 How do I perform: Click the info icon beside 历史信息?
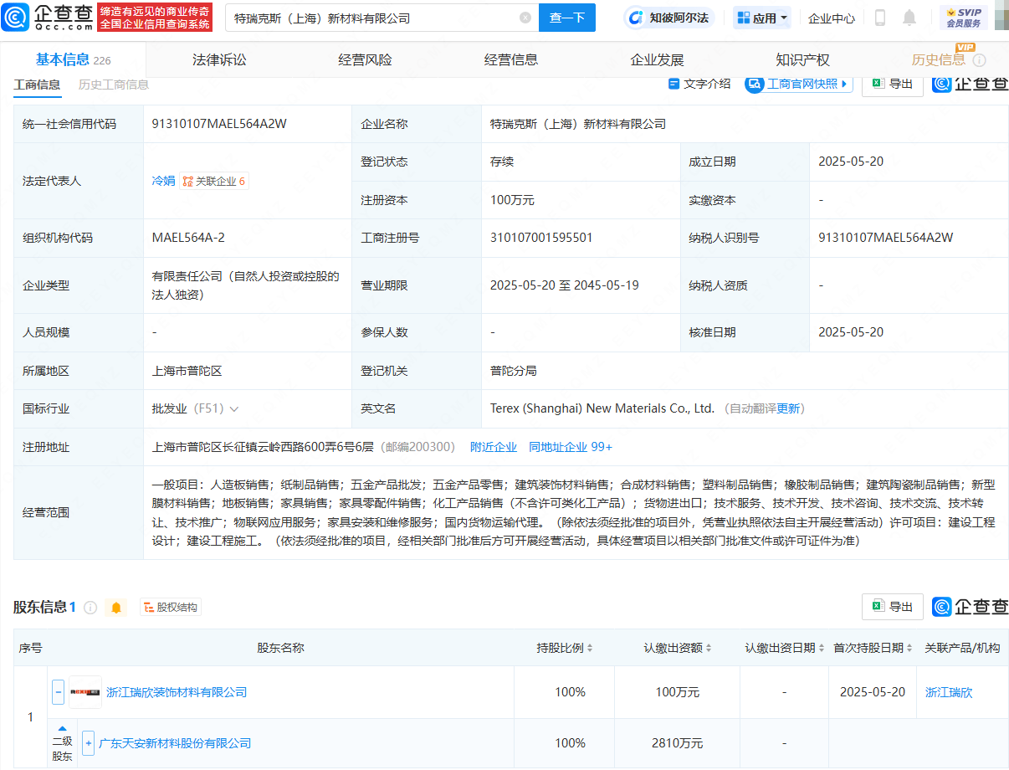(x=979, y=60)
